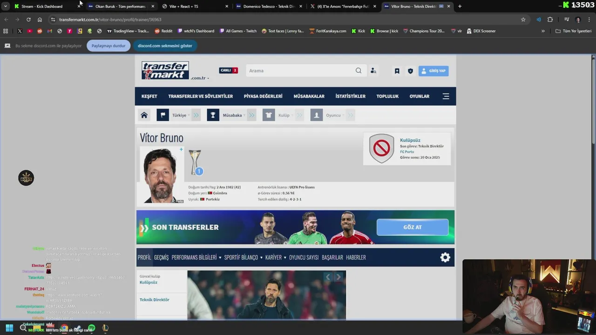
Task: Open the detailed person search icon
Action: [373, 71]
